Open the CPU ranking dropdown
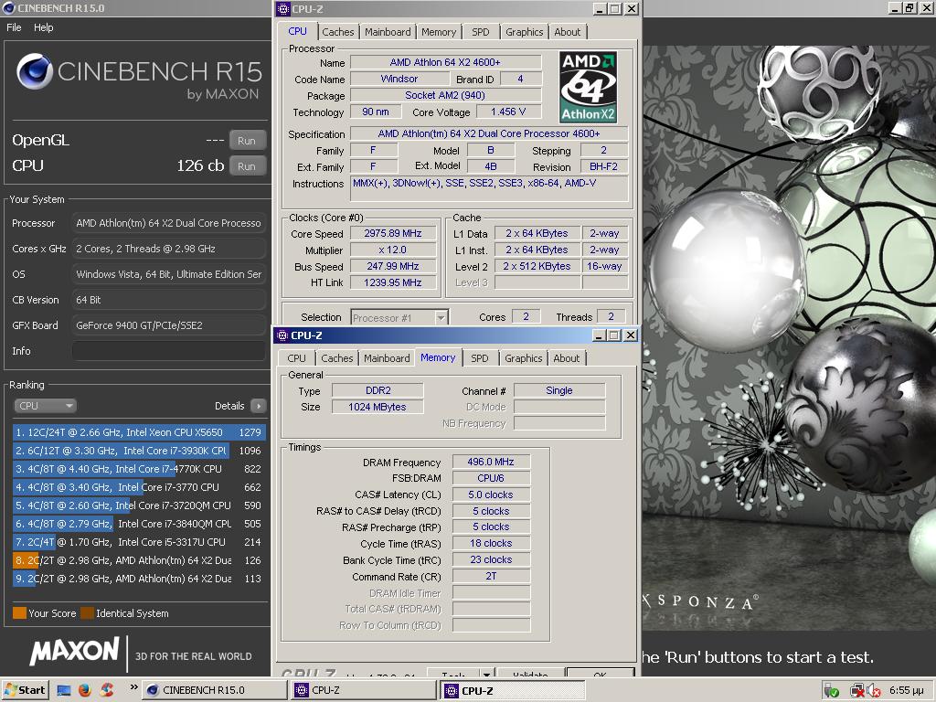Image resolution: width=936 pixels, height=702 pixels. pos(45,406)
